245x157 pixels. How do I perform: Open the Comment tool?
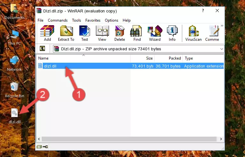(212, 33)
